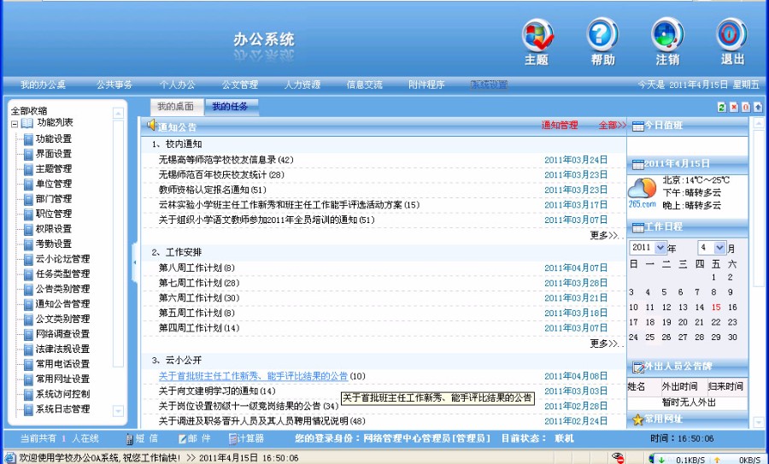Select day 15 in the calendar
The width and height of the screenshot is (769, 464).
tap(715, 308)
